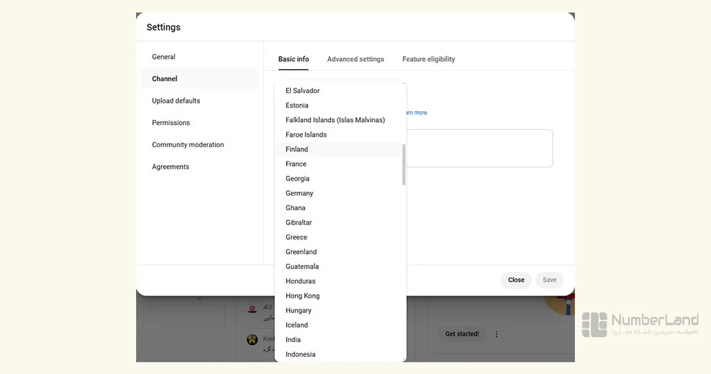This screenshot has width=711, height=374.
Task: Select Guatemala option
Action: tap(338, 266)
